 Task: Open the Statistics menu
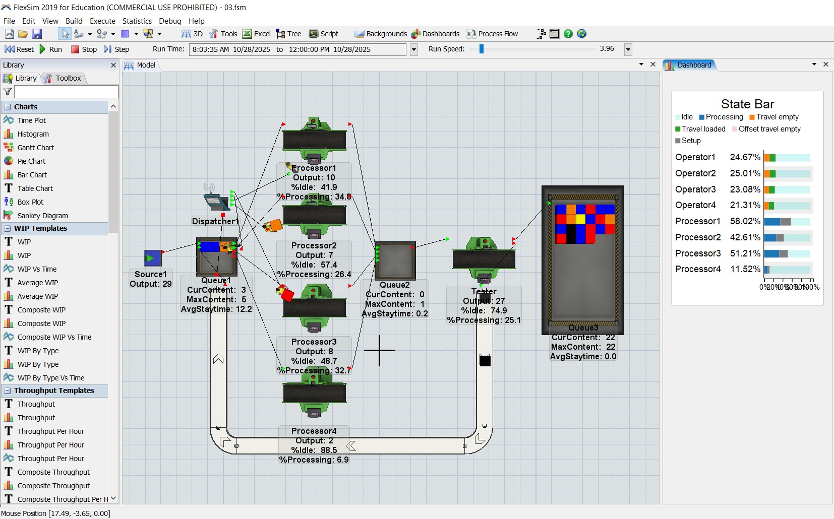(137, 21)
